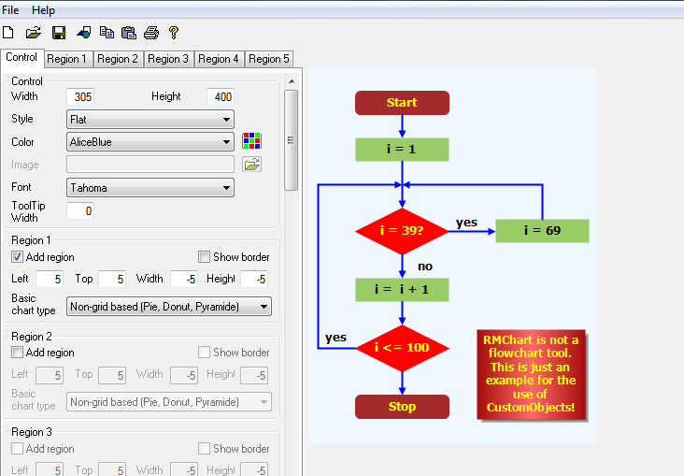Click the disabled Image path field
The height and width of the screenshot is (476, 684).
click(150, 165)
